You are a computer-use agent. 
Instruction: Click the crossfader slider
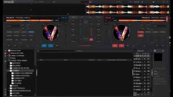pos(86,46)
